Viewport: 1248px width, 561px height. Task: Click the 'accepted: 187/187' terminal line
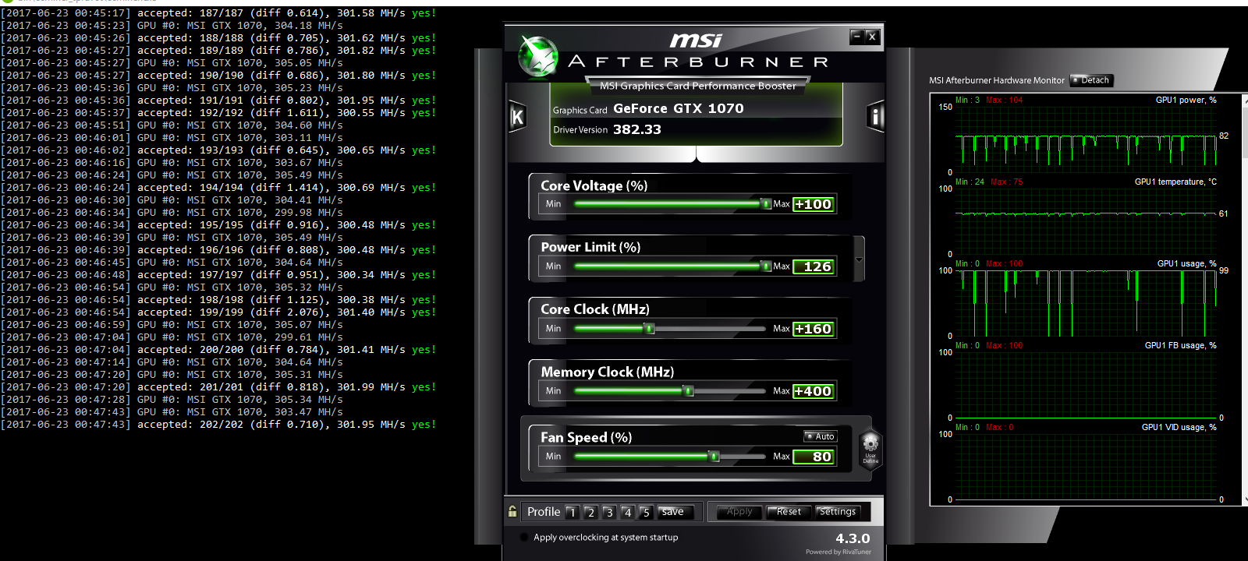pos(218,13)
